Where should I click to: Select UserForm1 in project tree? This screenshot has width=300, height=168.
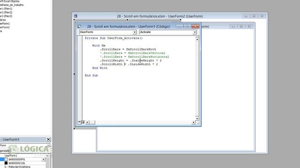(5, 24)
